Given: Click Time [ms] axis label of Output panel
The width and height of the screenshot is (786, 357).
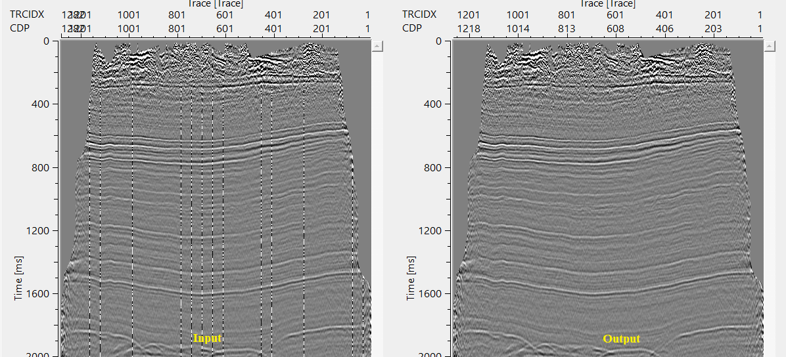Looking at the screenshot, I should click(x=411, y=278).
